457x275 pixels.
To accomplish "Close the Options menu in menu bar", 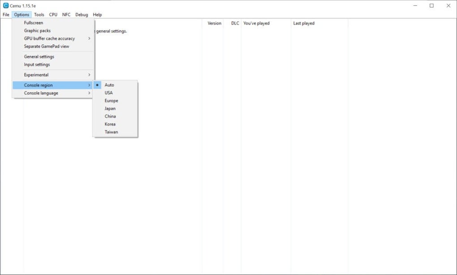I will [x=22, y=15].
